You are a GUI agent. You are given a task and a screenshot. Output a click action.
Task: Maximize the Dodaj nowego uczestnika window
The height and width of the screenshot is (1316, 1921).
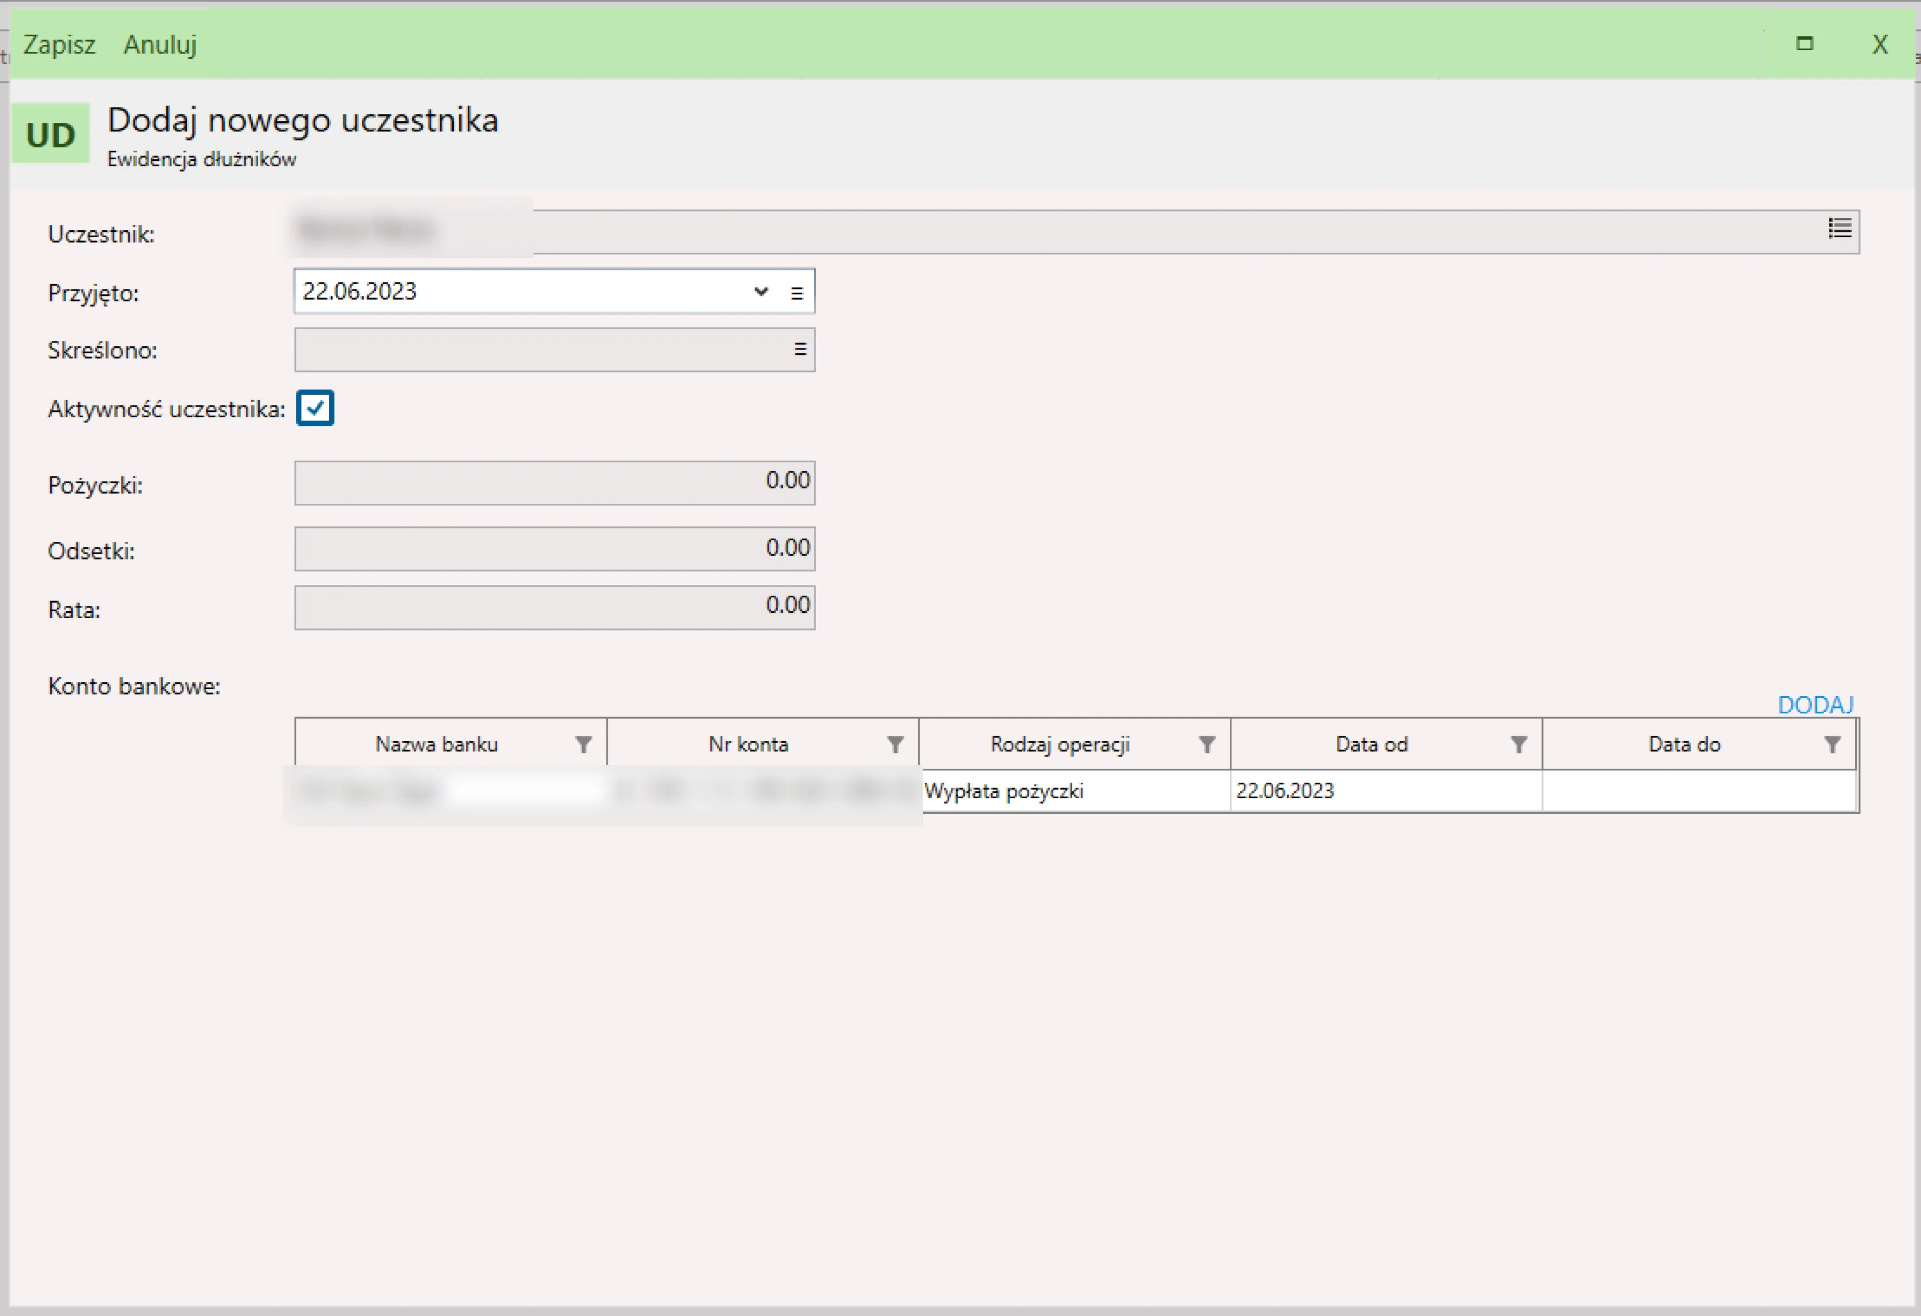(x=1804, y=44)
